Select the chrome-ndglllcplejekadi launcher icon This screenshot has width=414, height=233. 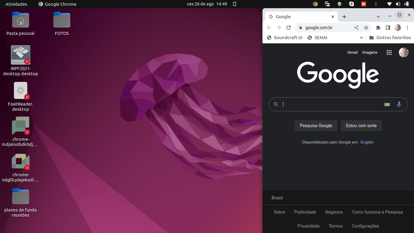[x=21, y=167]
